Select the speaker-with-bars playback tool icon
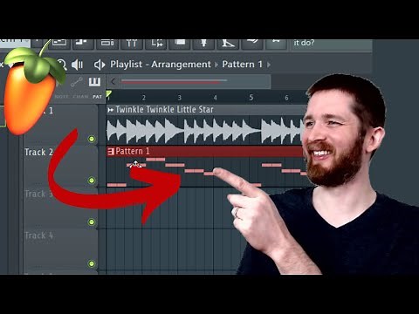The image size is (419, 314). (x=77, y=65)
